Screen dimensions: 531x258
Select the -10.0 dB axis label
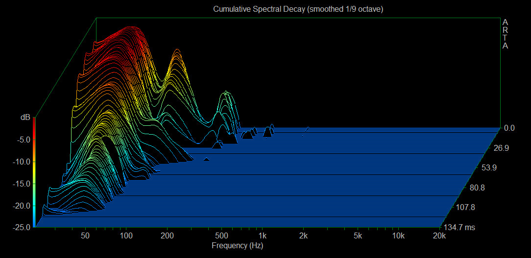click(x=21, y=162)
